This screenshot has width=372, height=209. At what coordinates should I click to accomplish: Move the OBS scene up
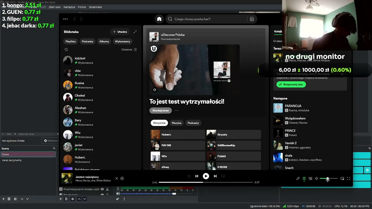(22, 199)
